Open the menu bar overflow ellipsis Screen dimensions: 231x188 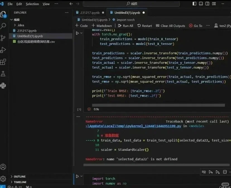(56, 4)
